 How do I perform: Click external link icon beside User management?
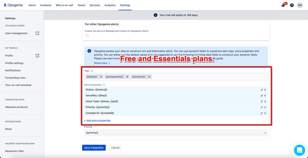[x=37, y=33]
